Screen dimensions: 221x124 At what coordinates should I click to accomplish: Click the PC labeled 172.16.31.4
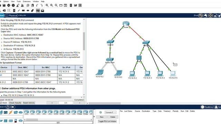[x=160, y=73]
